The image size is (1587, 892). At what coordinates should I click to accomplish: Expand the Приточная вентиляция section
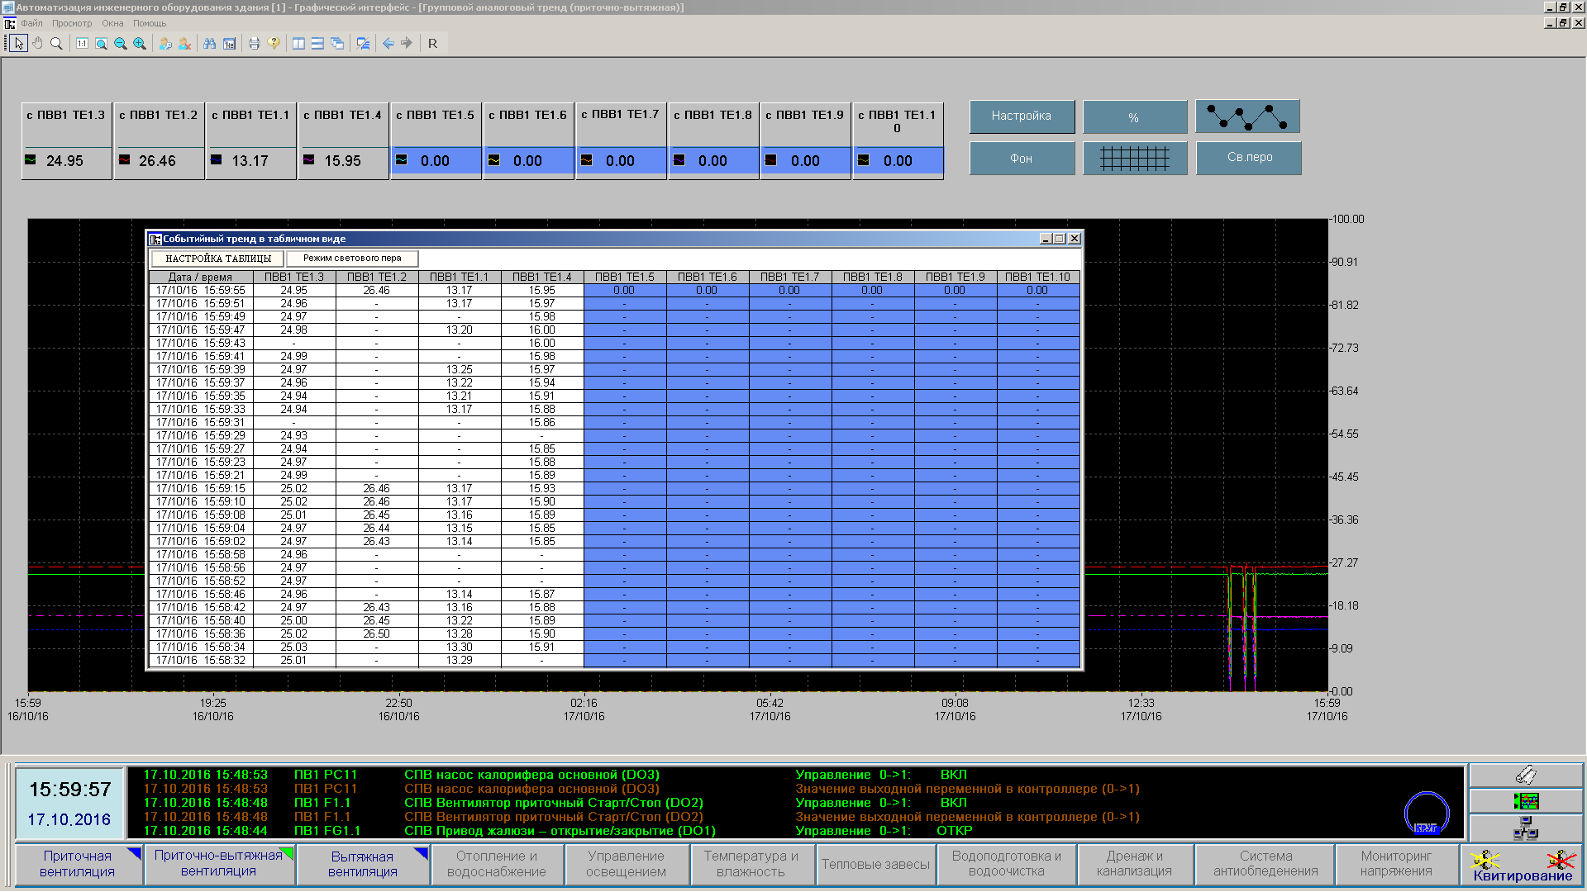click(78, 864)
